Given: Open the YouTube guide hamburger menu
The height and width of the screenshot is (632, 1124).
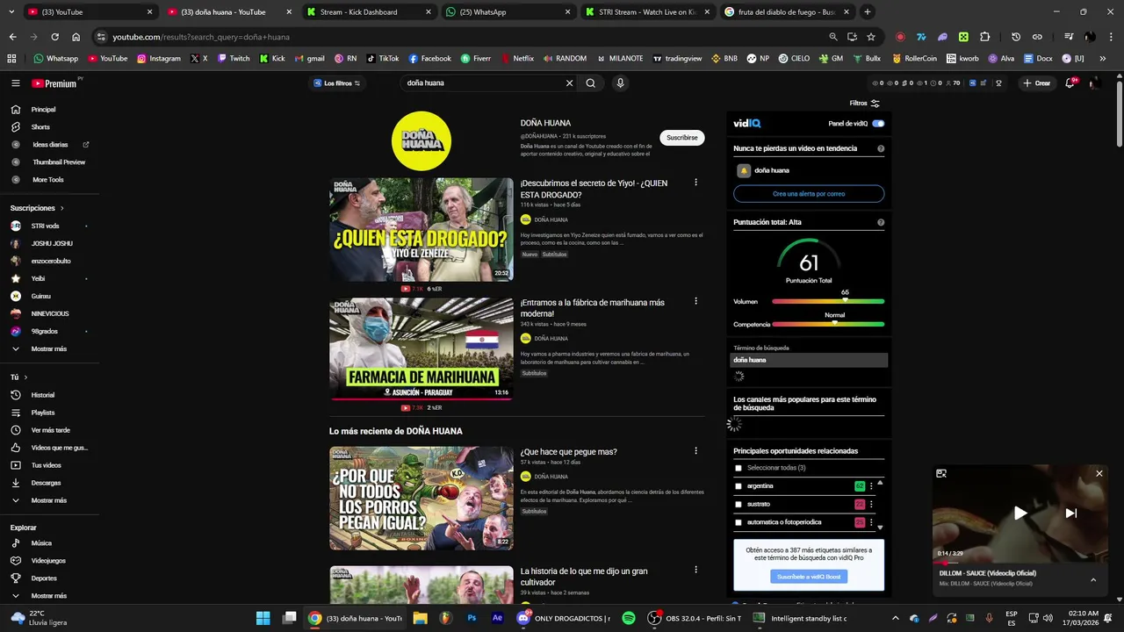Looking at the screenshot, I should pyautogui.click(x=15, y=83).
